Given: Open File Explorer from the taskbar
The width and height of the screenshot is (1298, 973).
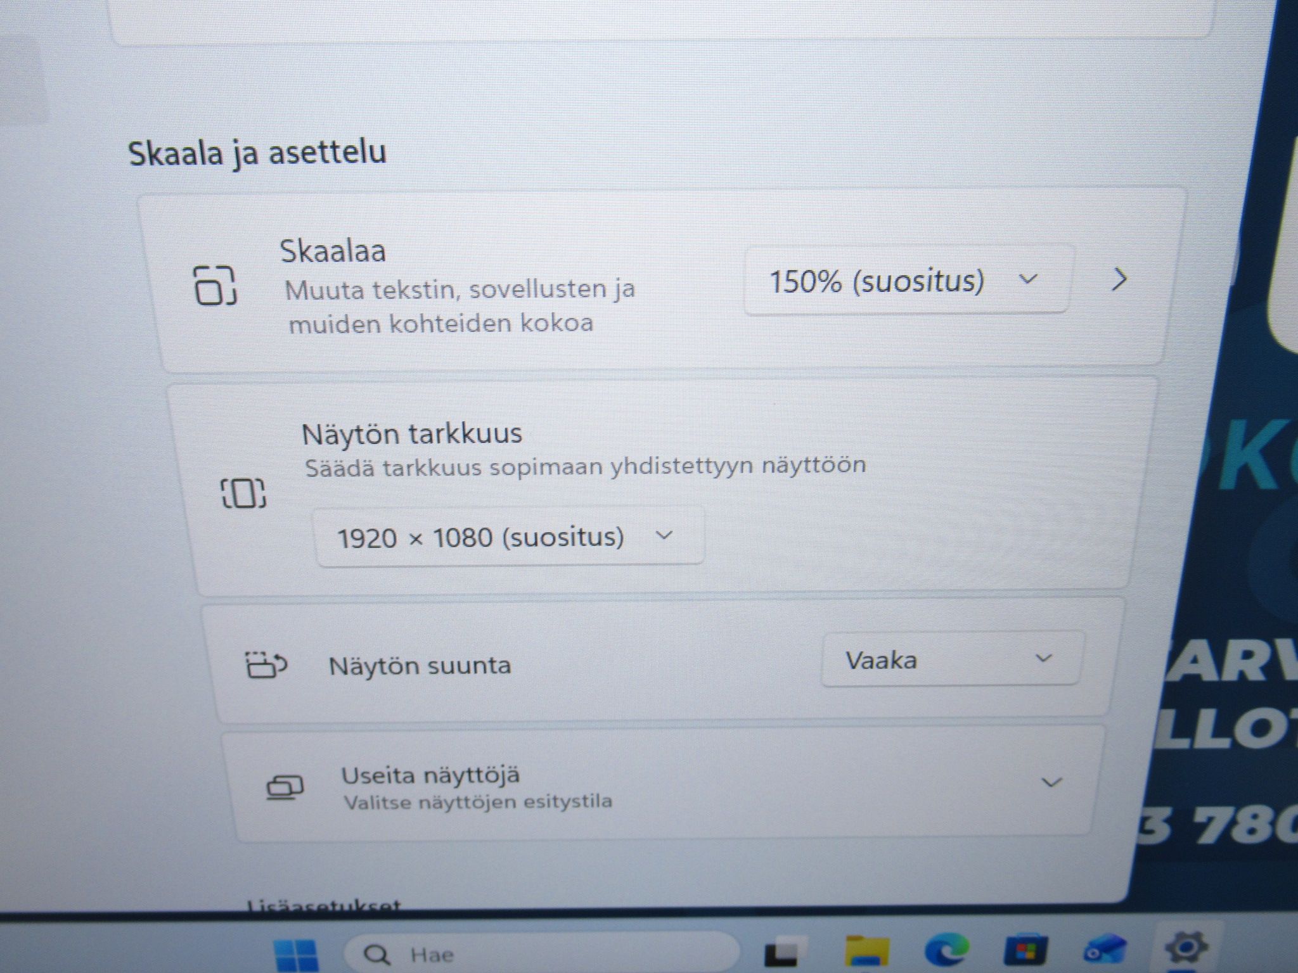Looking at the screenshot, I should pyautogui.click(x=866, y=951).
